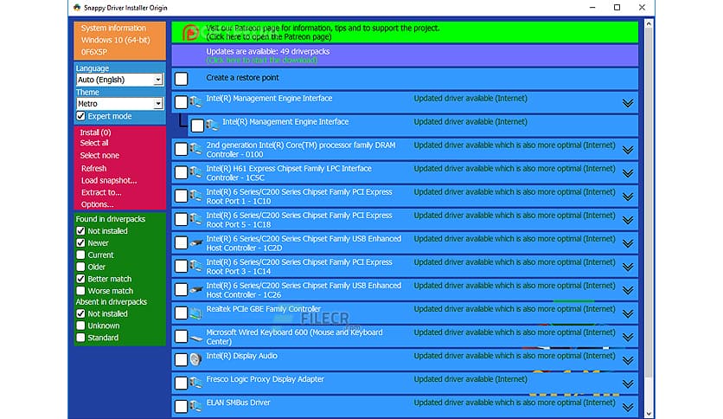Open the Theme dropdown showing Metro
The height and width of the screenshot is (419, 723).
(119, 103)
